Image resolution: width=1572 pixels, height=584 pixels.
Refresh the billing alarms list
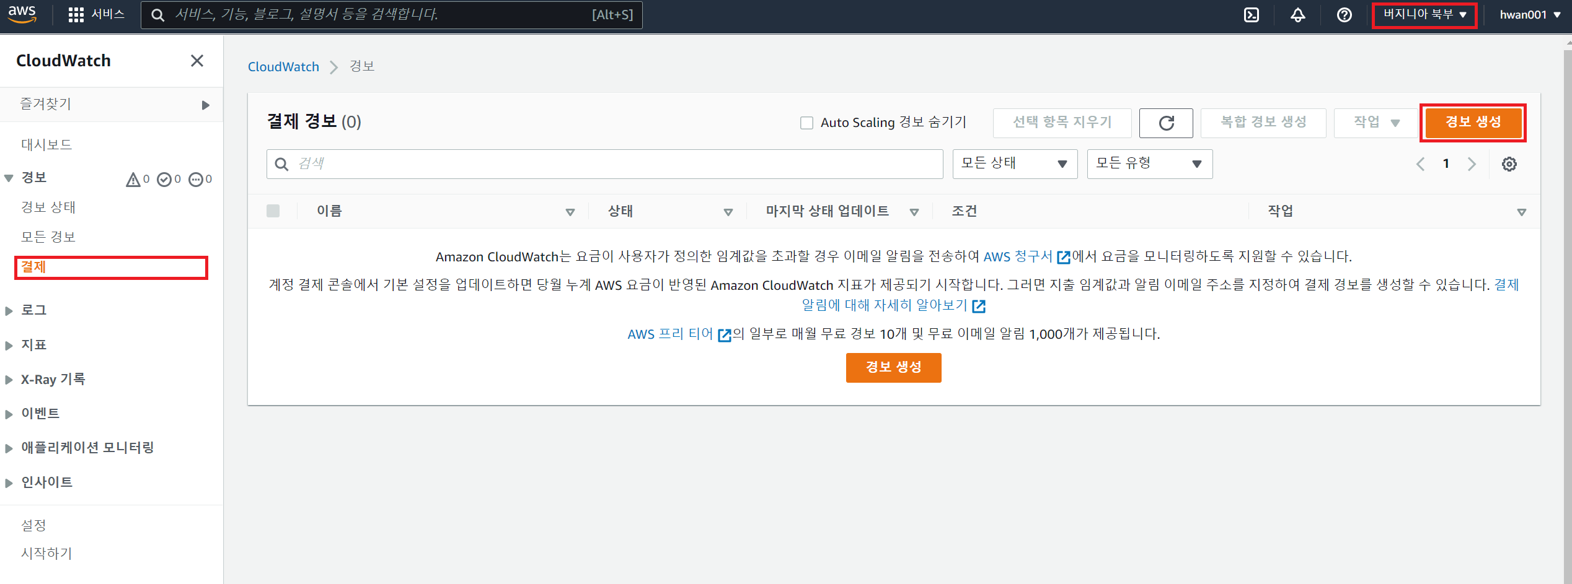(1166, 123)
